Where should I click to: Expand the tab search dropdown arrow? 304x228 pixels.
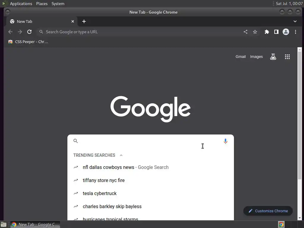point(295,21)
